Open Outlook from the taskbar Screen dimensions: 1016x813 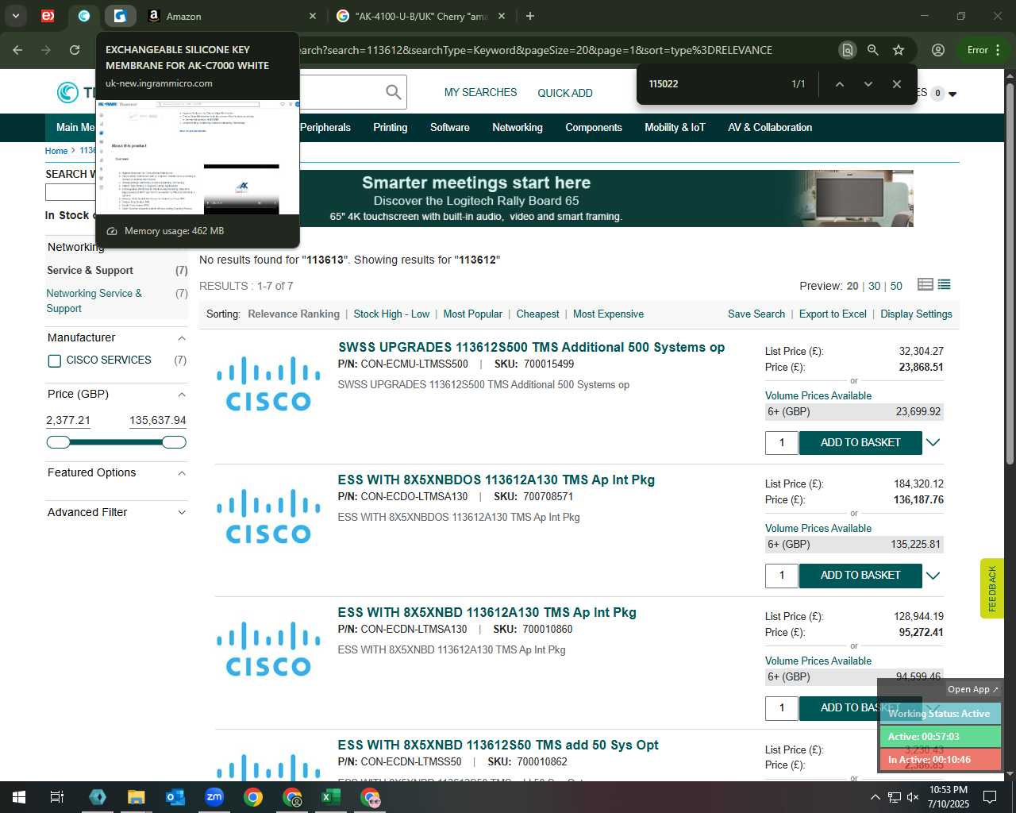[x=175, y=797]
